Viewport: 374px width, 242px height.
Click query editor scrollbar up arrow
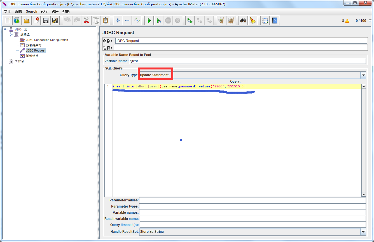click(364, 87)
